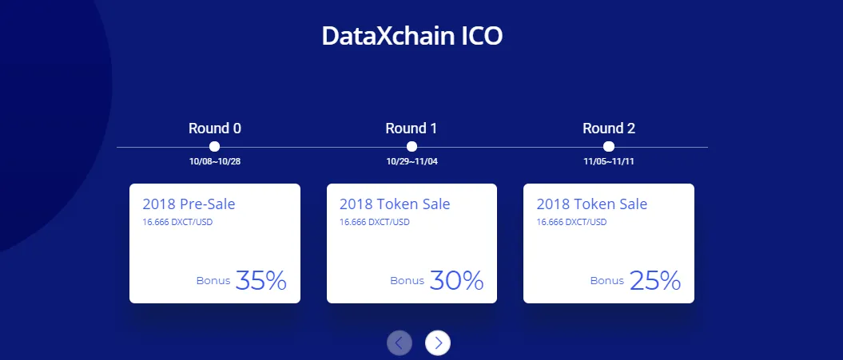The image size is (843, 360).
Task: Click the 10/29~11/04 date range
Action: coord(412,162)
